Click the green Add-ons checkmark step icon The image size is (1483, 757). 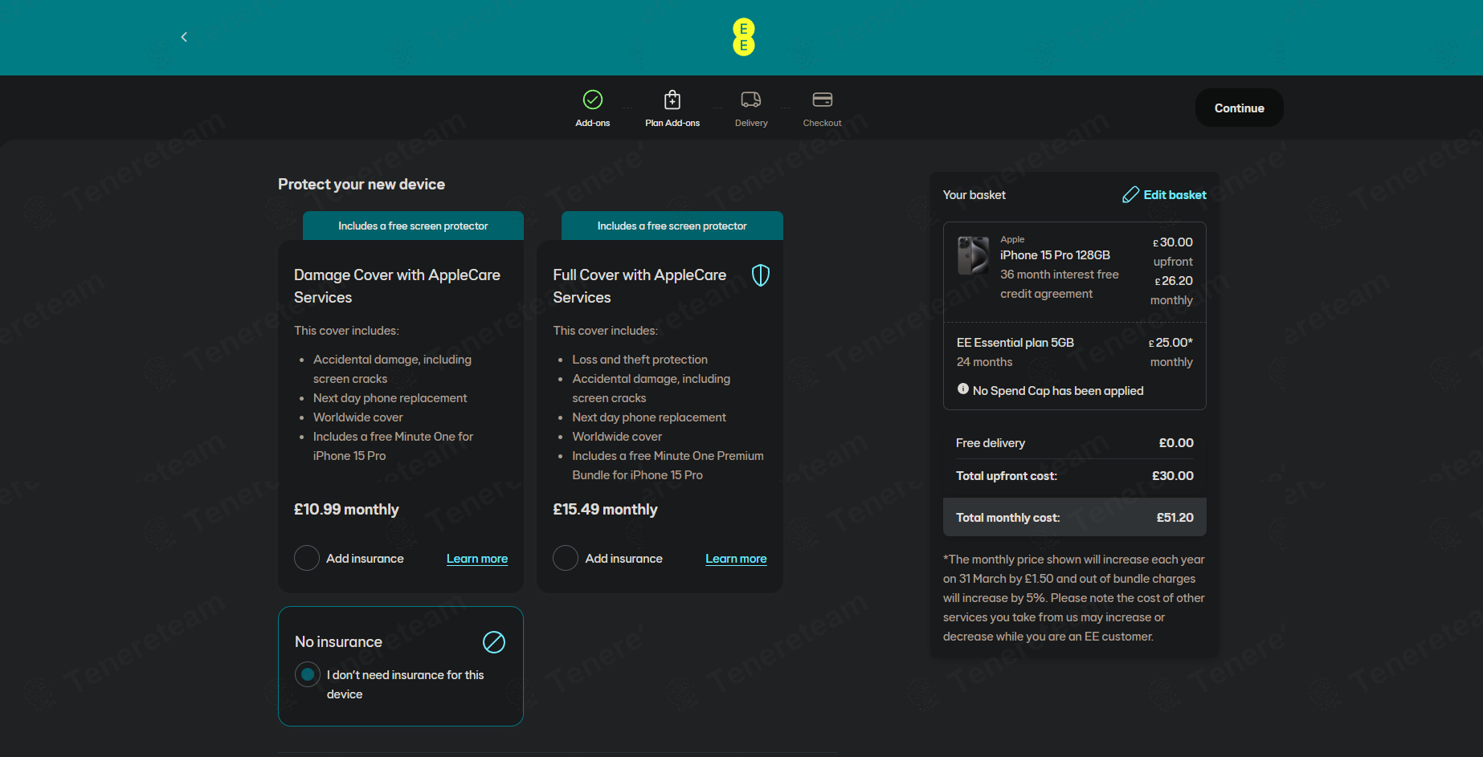(x=592, y=100)
